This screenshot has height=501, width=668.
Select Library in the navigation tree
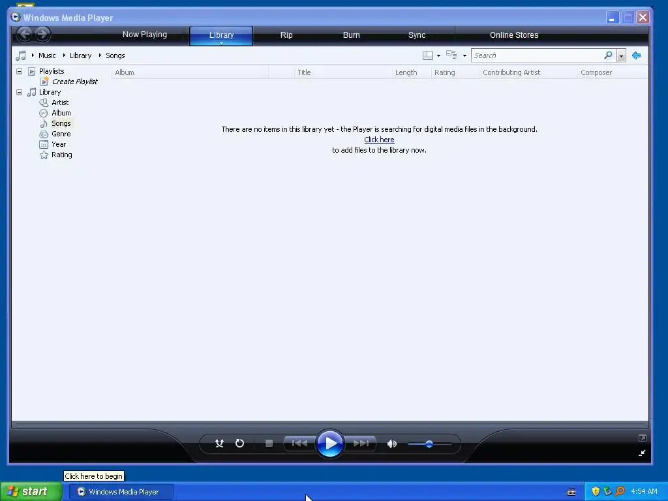(50, 92)
